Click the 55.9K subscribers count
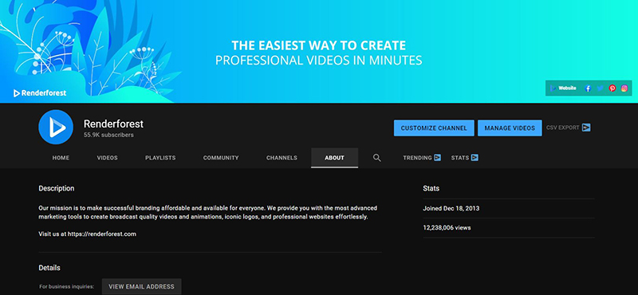 [x=108, y=135]
